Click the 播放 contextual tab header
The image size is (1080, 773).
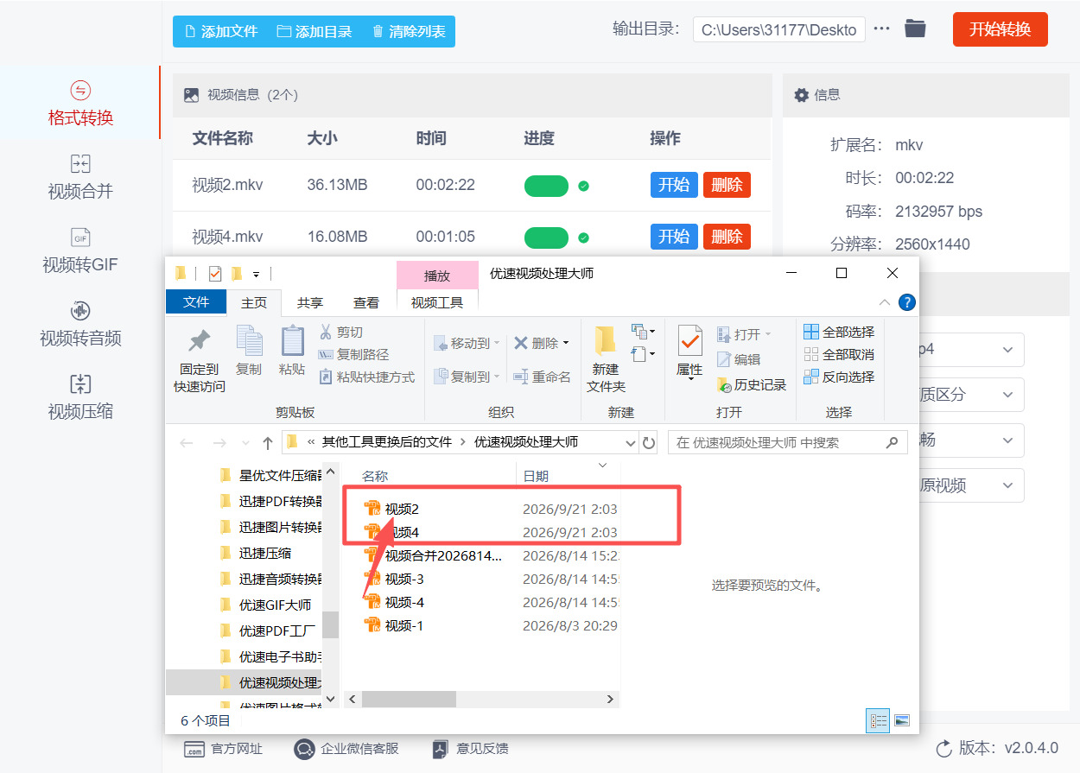coord(437,276)
